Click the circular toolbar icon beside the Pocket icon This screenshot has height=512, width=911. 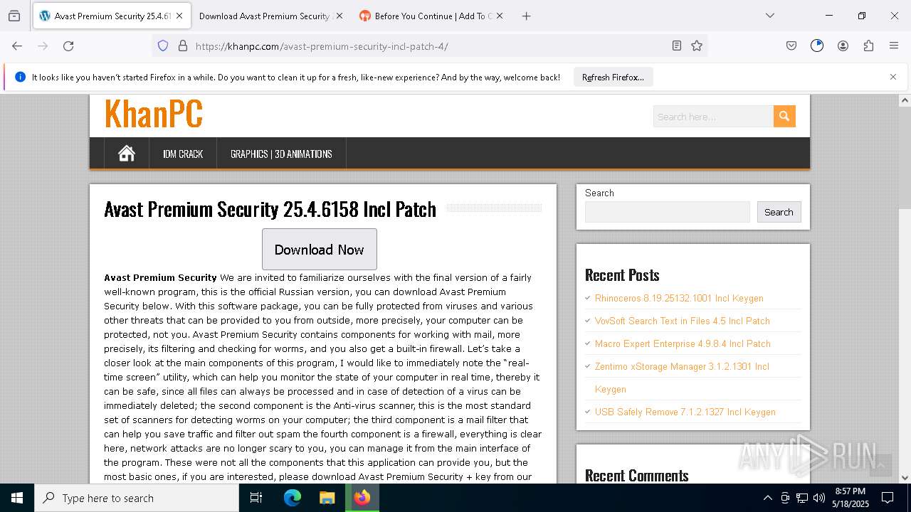click(x=817, y=46)
